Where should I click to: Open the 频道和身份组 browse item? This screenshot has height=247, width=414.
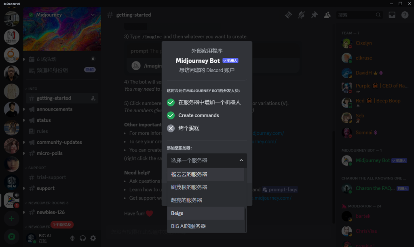pyautogui.click(x=62, y=70)
